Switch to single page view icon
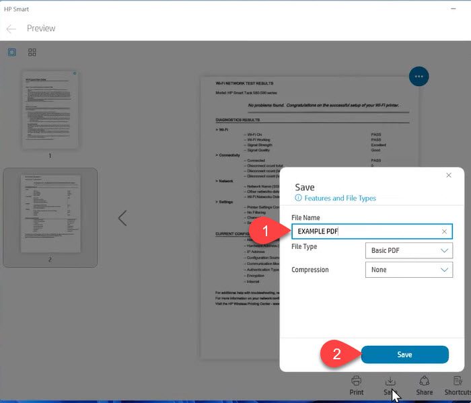 coord(12,52)
